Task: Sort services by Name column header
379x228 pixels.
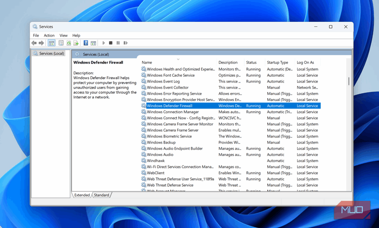Action: [x=147, y=63]
